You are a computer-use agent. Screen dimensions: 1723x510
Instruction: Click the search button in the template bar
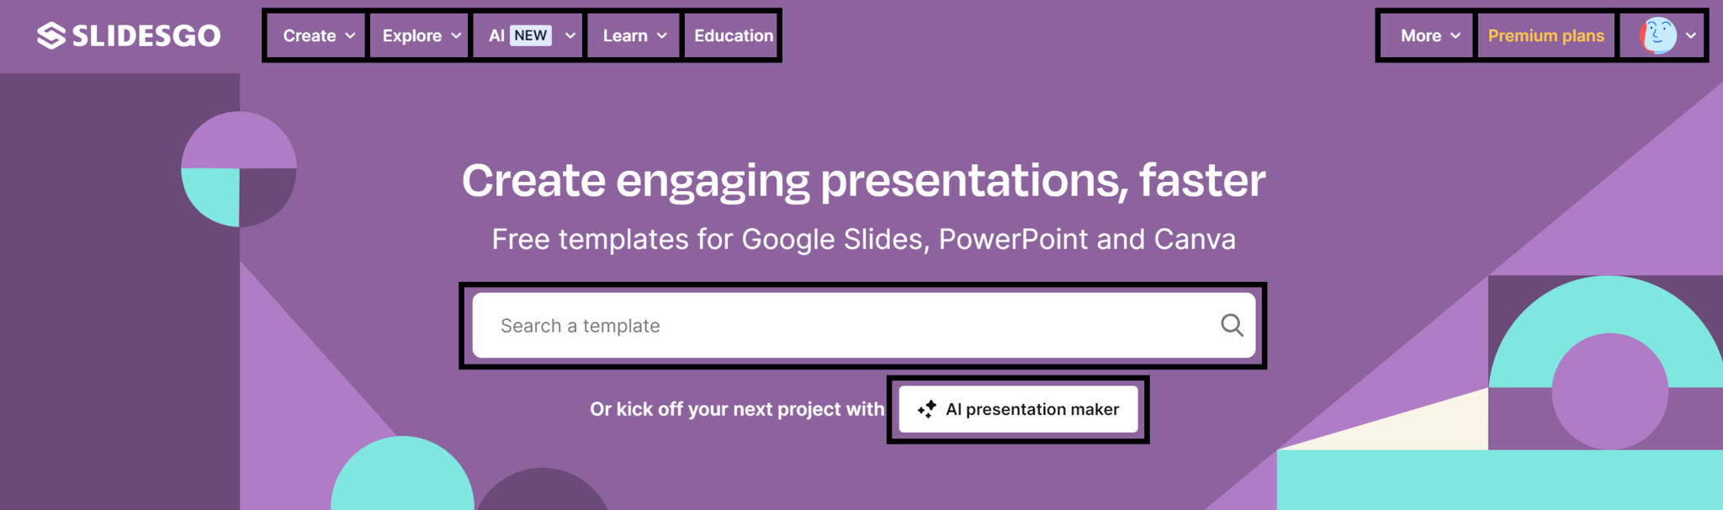1232,325
